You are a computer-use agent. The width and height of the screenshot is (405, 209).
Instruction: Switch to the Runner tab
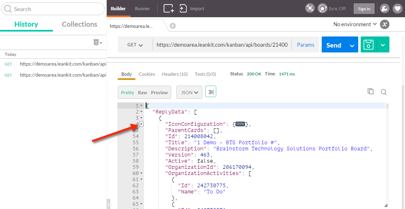click(x=142, y=9)
